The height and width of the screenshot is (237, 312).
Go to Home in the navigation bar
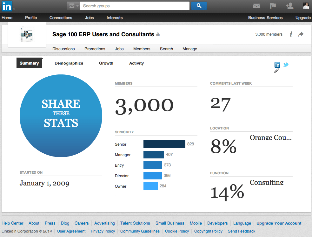(7, 18)
